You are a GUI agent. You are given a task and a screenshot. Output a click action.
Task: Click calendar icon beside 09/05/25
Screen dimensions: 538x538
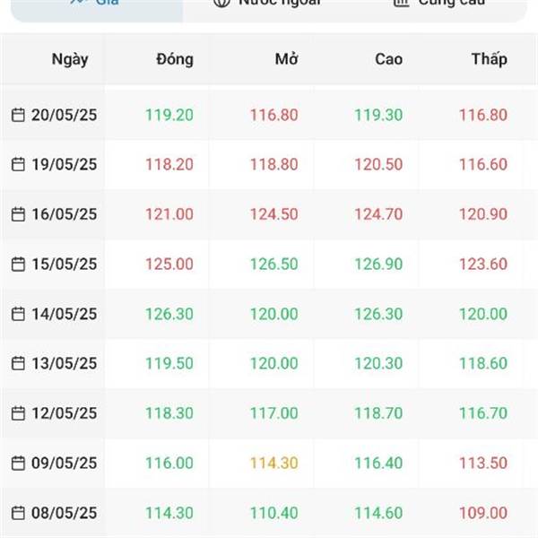click(x=18, y=463)
